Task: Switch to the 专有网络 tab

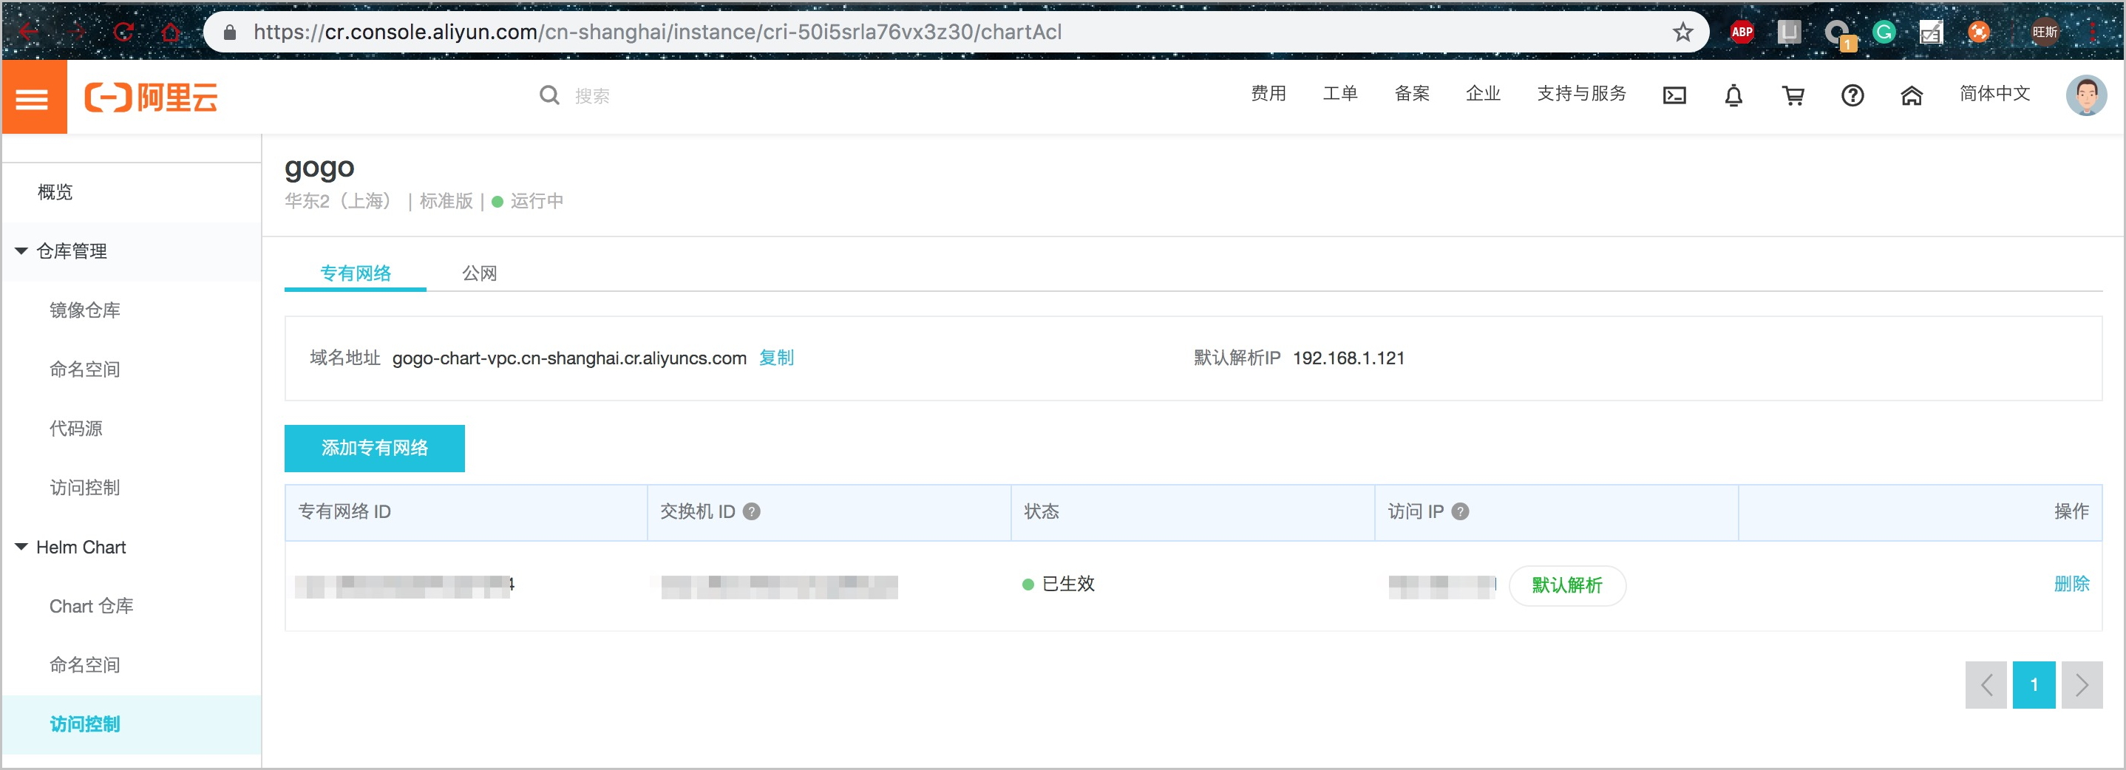Action: click(355, 273)
